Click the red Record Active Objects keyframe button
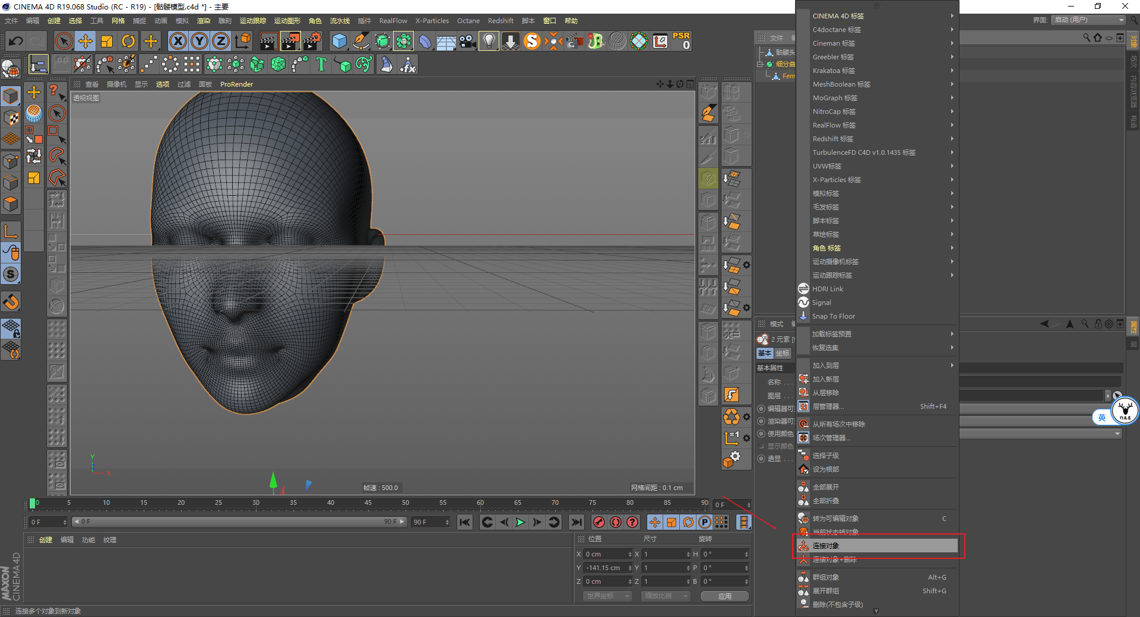This screenshot has height=617, width=1140. [x=599, y=522]
